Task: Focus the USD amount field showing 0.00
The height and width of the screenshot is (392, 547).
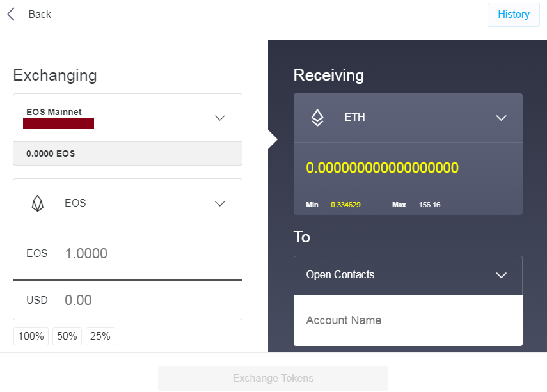Action: 128,300
